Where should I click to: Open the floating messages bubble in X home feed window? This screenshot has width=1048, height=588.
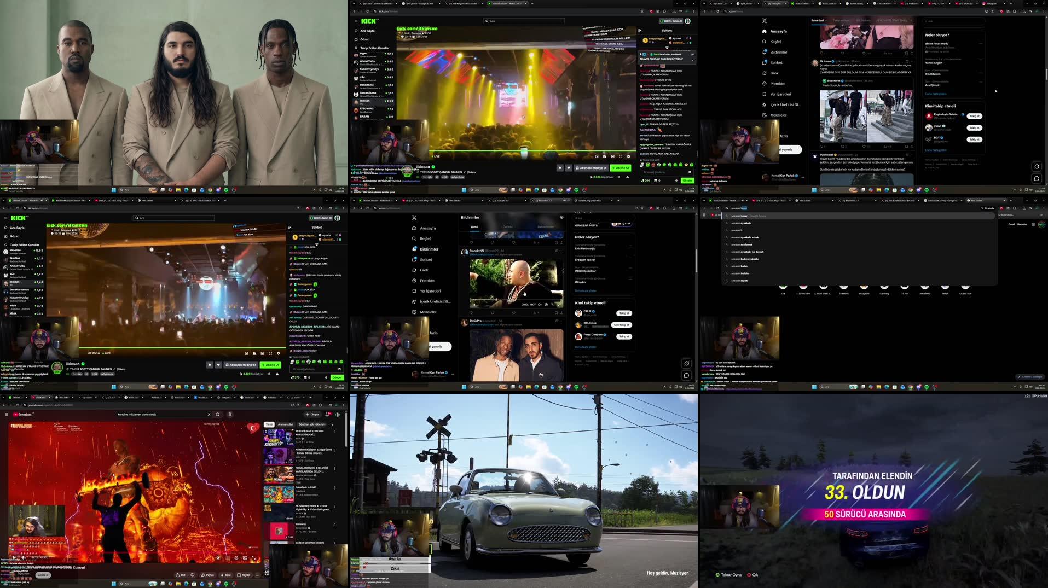coord(1037,178)
